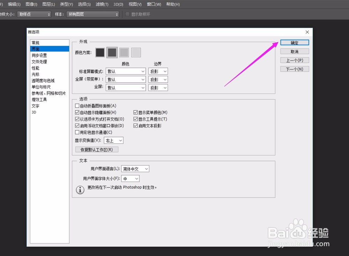Screen dimensions: 349x256
Task: Uncheck 启用浮动文档窗口停放 option
Action: tap(77, 126)
